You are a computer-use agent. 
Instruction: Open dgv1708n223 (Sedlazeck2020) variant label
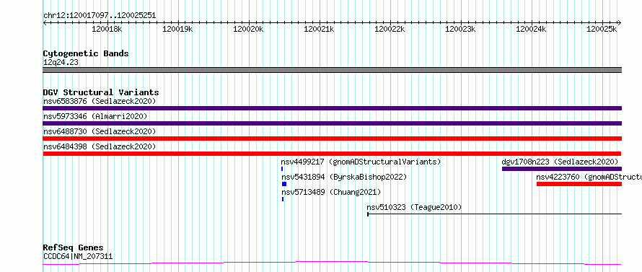tap(560, 162)
